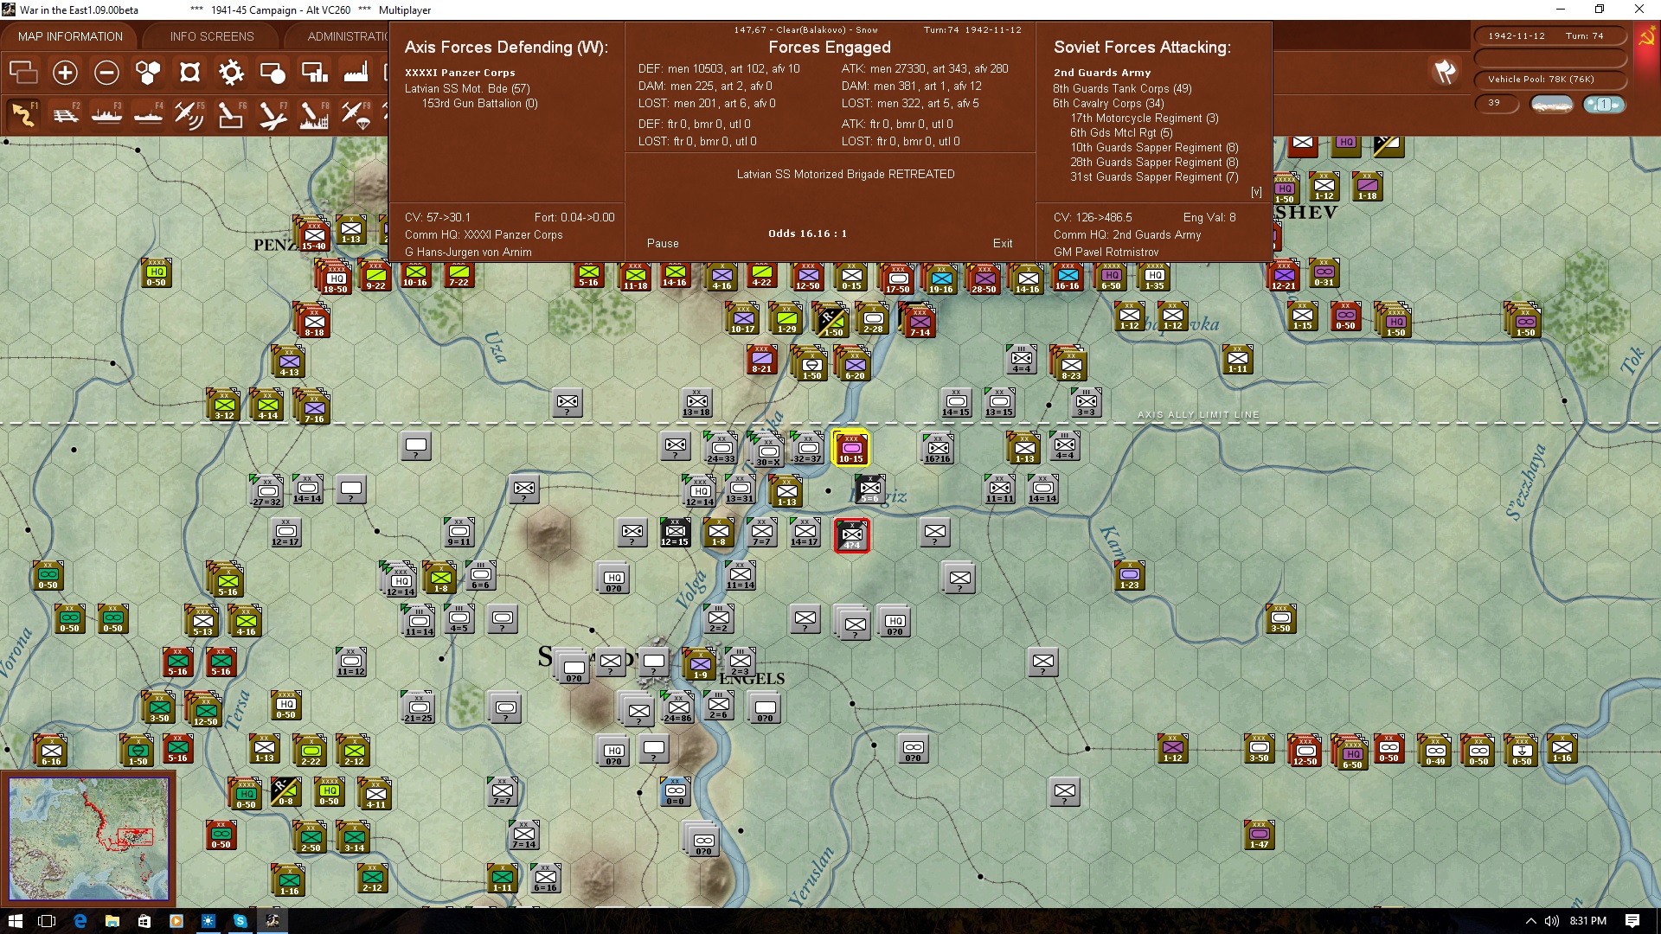Show hidden system tray icons
This screenshot has height=934, width=1661.
pyautogui.click(x=1530, y=921)
